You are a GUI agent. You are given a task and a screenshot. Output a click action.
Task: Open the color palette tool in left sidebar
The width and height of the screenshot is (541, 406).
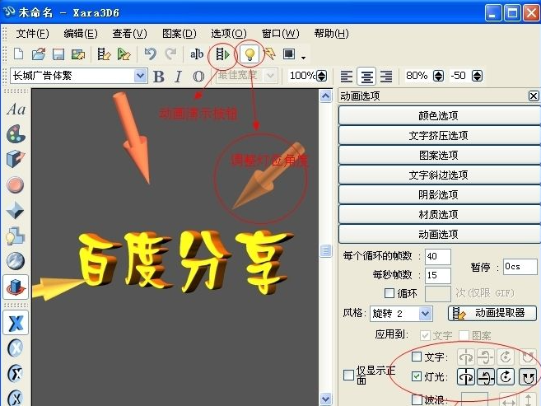click(x=15, y=134)
